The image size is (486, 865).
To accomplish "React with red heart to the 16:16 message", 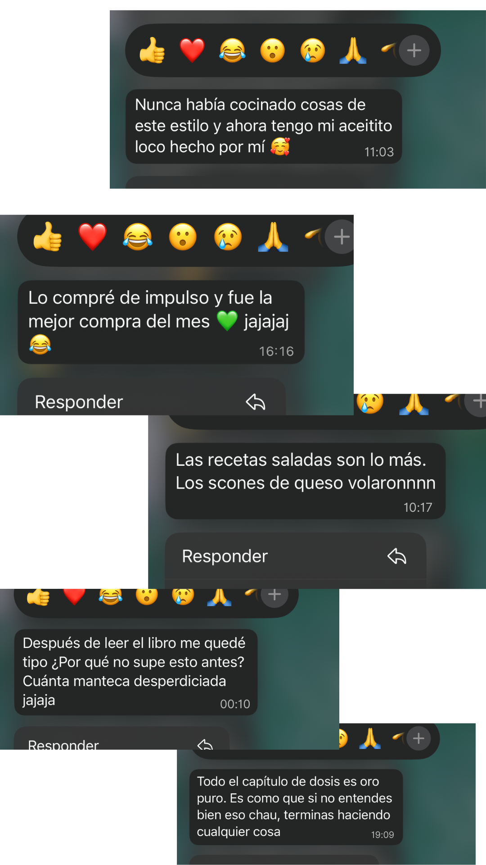I will (93, 237).
